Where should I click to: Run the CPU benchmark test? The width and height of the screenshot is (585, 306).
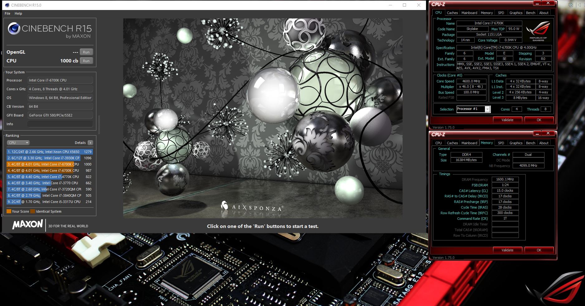coord(86,61)
